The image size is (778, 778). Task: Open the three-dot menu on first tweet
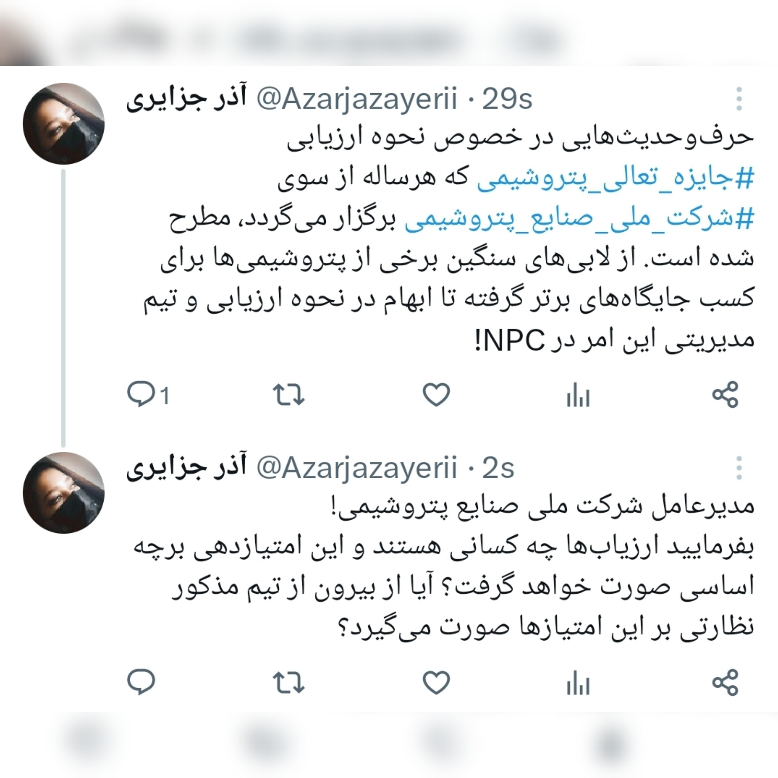pos(739,99)
